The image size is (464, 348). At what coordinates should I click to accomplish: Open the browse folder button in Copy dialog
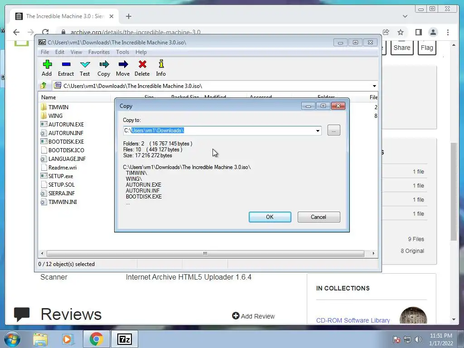[334, 130]
